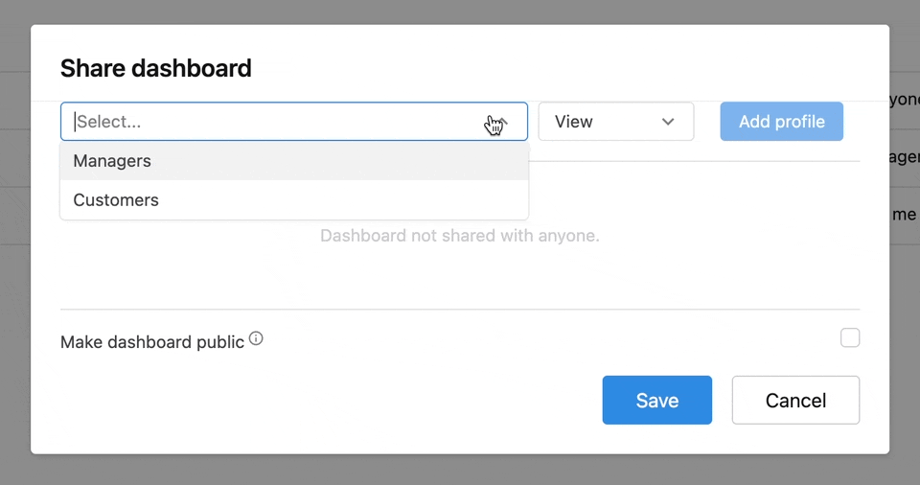This screenshot has width=920, height=485.
Task: Click the View label in permission selector
Action: (x=574, y=122)
